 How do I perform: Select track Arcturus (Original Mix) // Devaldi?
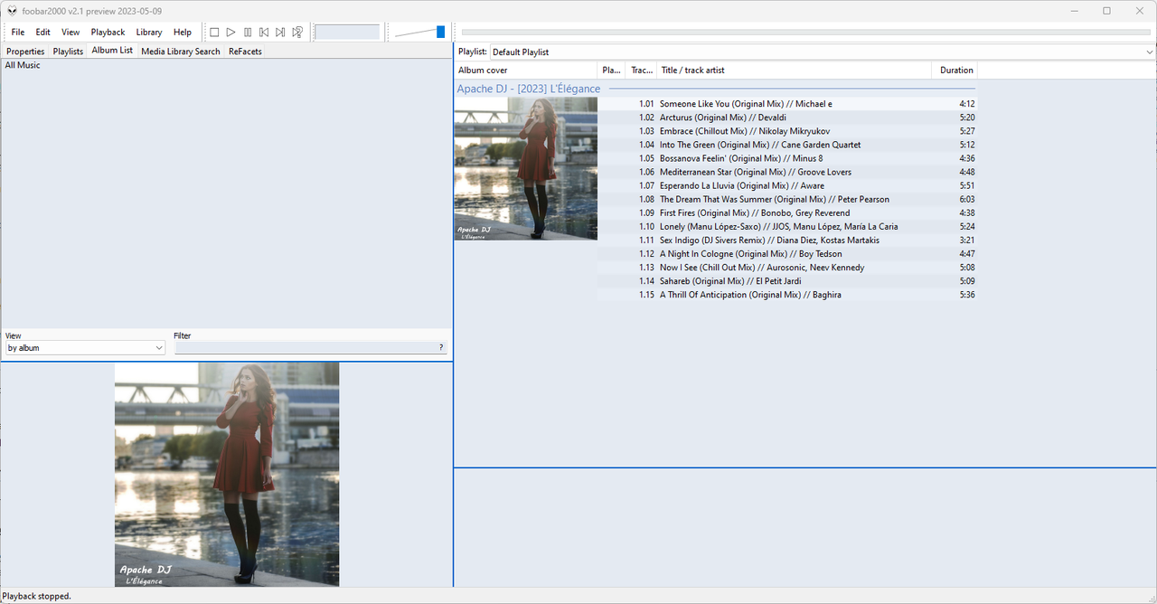787,118
